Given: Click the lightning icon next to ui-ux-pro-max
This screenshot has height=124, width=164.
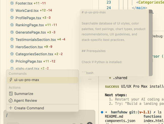Looking at the screenshot, I should pyautogui.click(x=11, y=80).
